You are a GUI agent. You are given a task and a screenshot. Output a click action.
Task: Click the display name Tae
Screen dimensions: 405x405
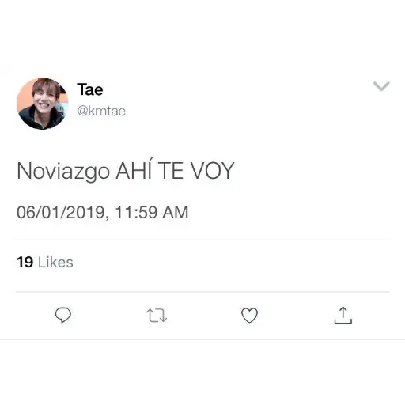pos(90,89)
